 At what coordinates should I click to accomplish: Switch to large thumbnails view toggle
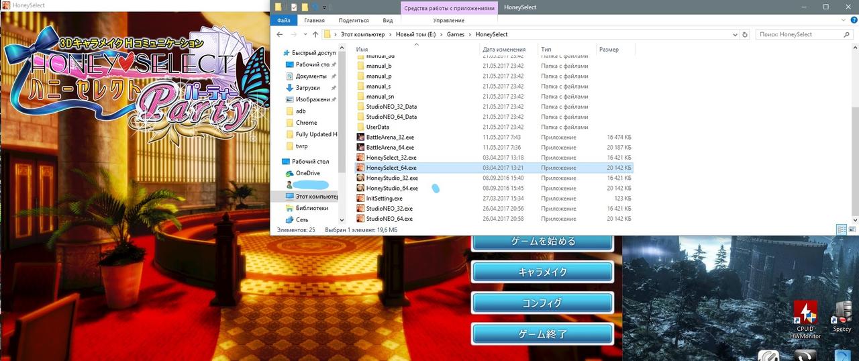click(x=852, y=229)
